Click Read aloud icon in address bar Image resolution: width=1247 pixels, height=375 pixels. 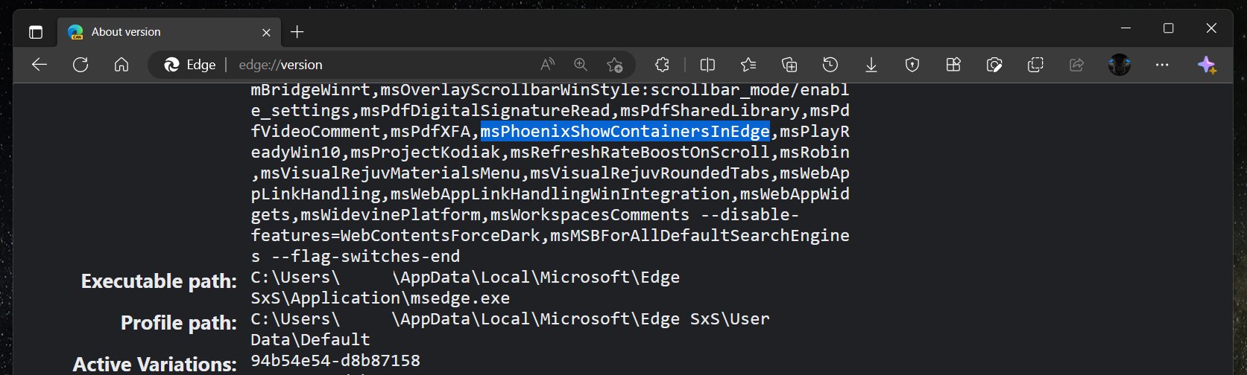tap(548, 65)
